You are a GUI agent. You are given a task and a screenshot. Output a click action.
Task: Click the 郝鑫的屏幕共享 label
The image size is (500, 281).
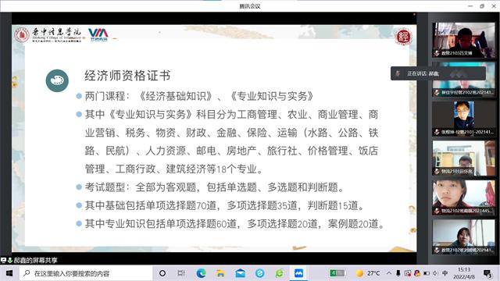(35, 261)
